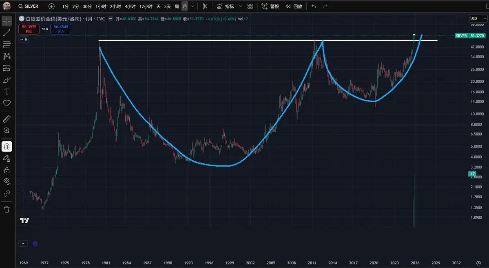Activate the zoom-in magnifier tool
The width and height of the screenshot is (489, 268).
(7, 131)
